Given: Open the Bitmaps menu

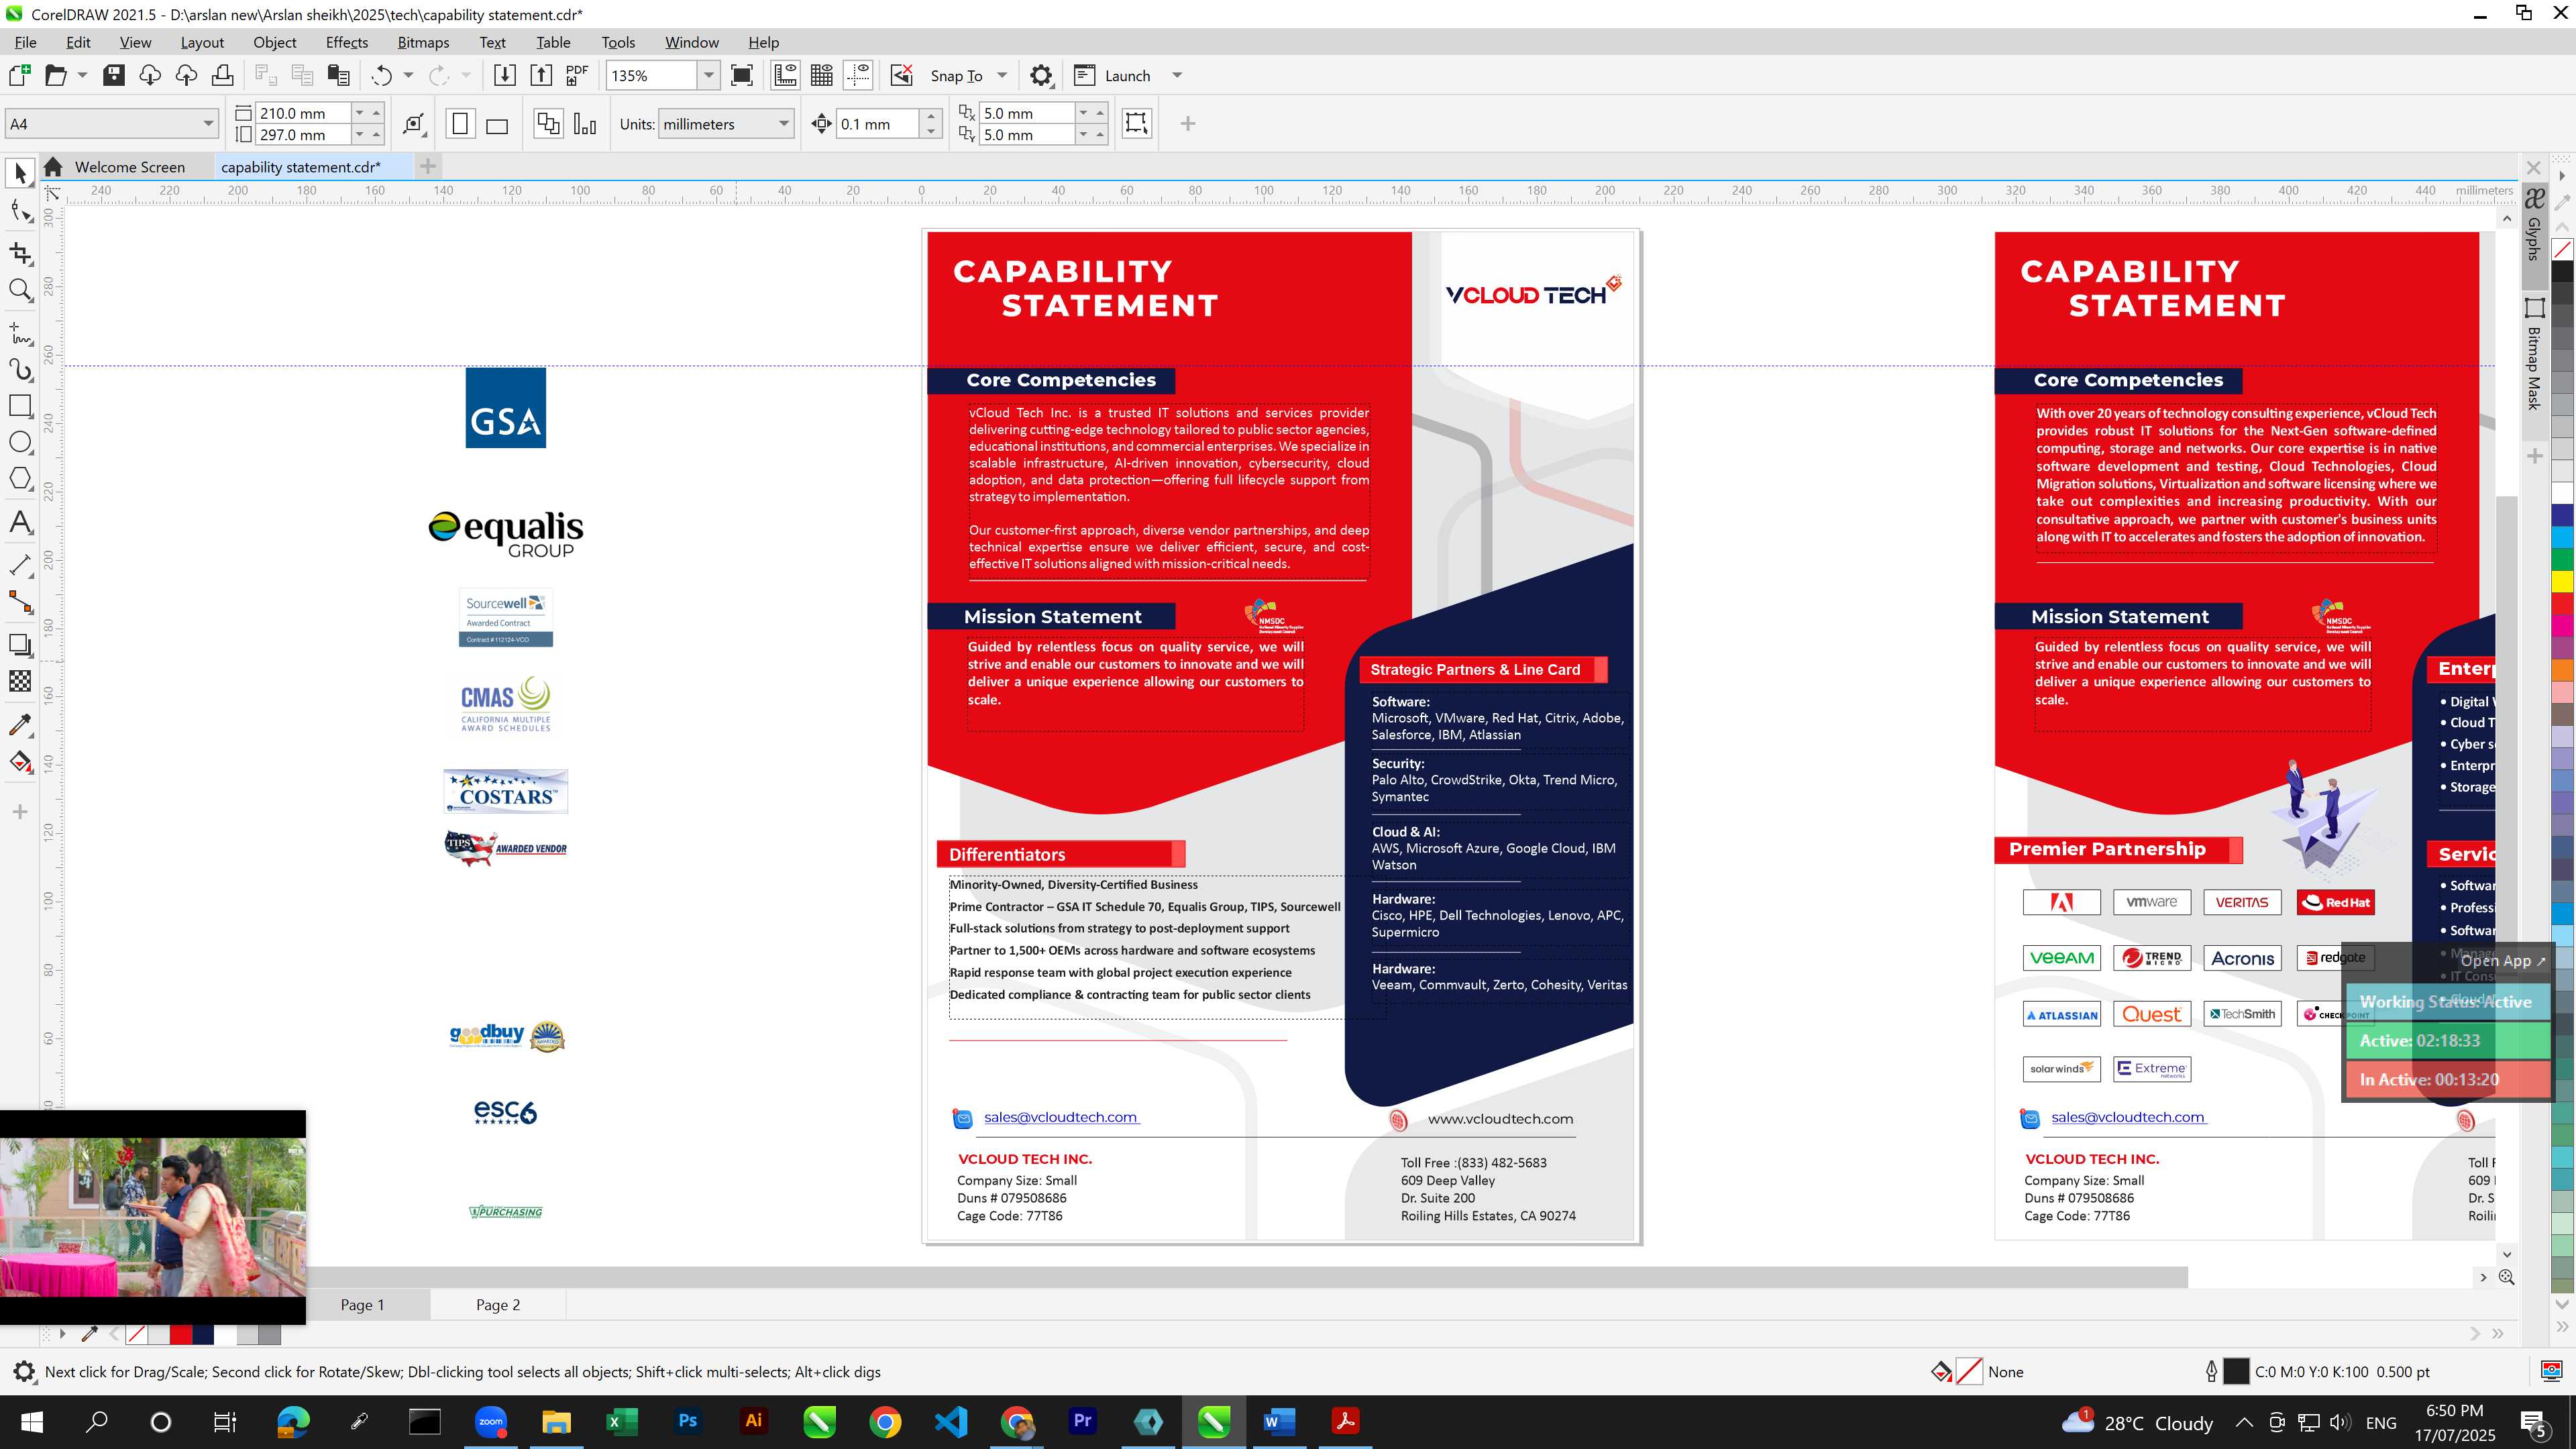Looking at the screenshot, I should coord(423,42).
